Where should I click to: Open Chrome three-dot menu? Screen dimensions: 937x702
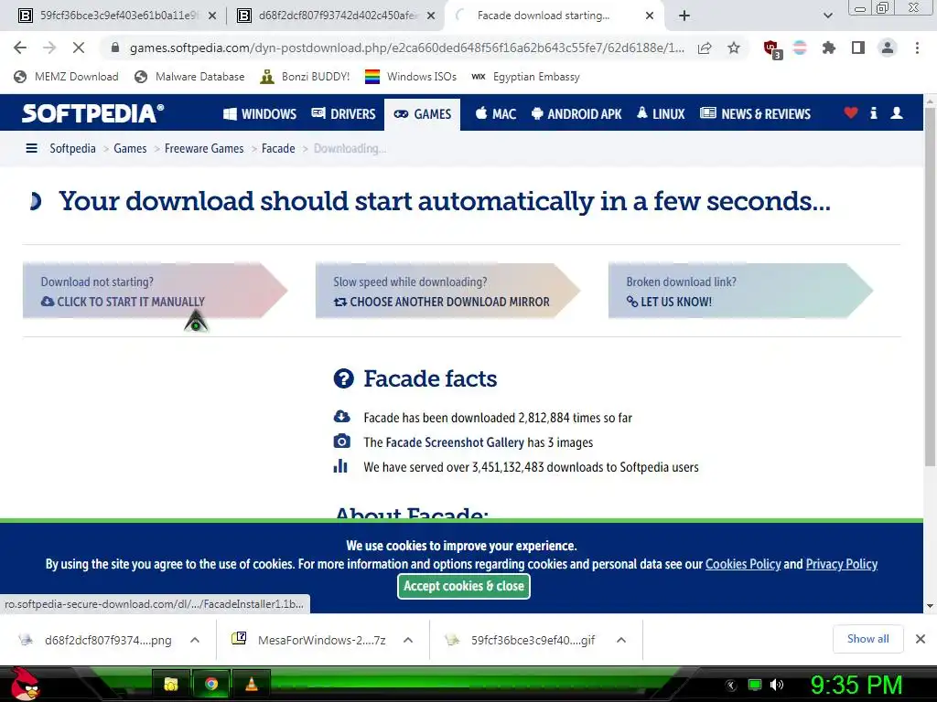click(x=917, y=48)
